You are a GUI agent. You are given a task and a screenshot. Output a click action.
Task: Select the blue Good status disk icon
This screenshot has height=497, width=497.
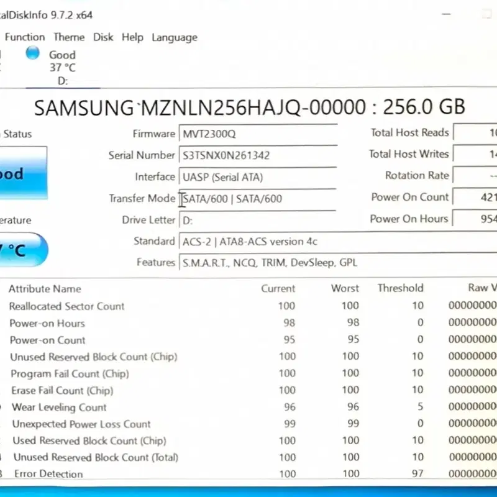[33, 53]
